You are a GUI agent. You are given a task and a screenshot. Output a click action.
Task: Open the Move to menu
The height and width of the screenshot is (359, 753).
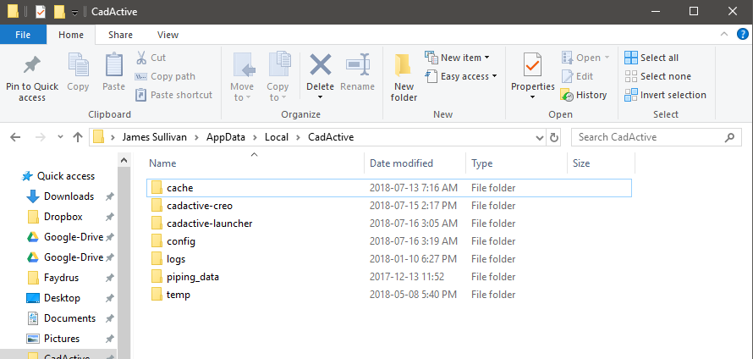click(242, 78)
